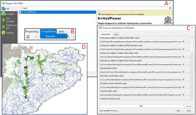
Task: Close the Producció Hidroelèctrica dialog via Close button
Action: (188, 110)
